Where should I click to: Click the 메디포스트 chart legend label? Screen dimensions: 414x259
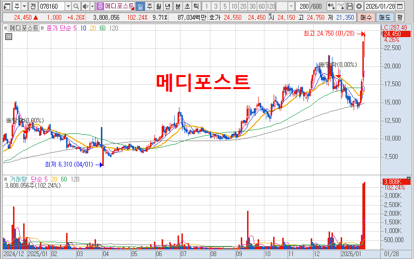[x=24, y=28]
